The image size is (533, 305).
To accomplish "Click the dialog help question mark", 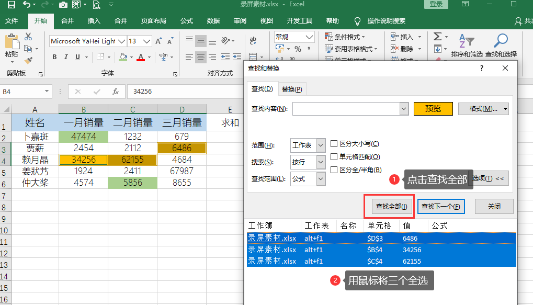I will [481, 68].
